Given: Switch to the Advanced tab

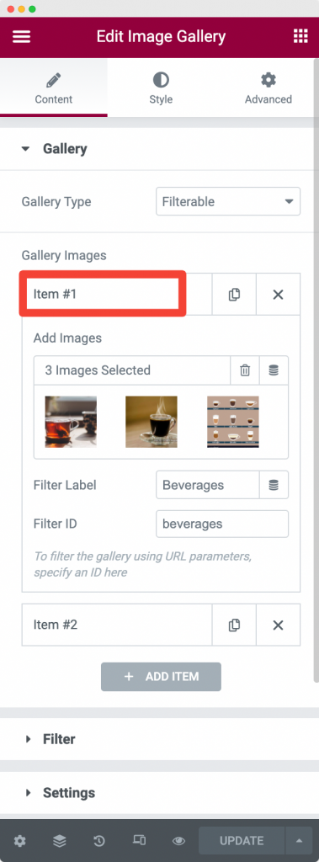Looking at the screenshot, I should (268, 88).
